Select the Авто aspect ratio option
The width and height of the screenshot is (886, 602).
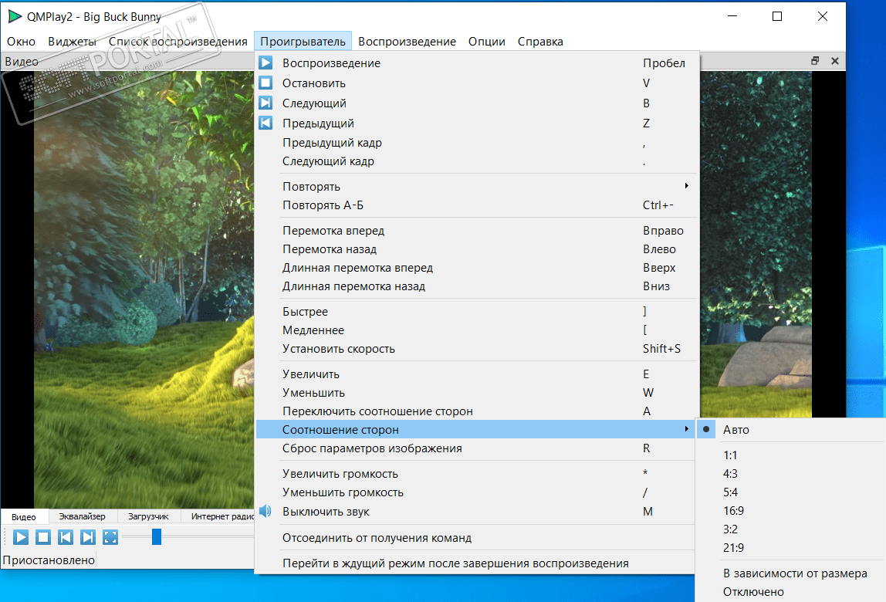(790, 430)
